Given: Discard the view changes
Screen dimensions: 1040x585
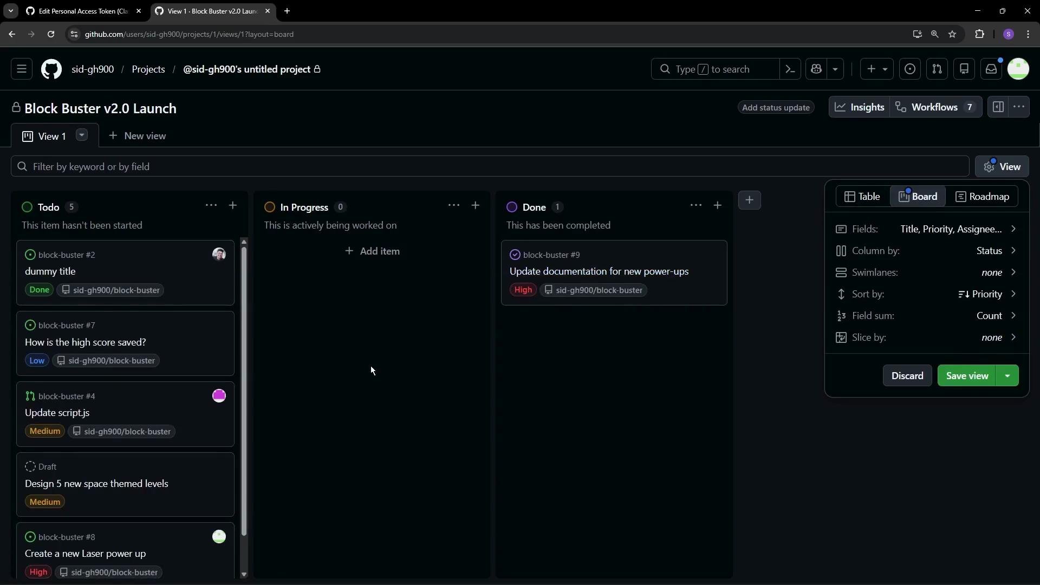Looking at the screenshot, I should tap(907, 376).
